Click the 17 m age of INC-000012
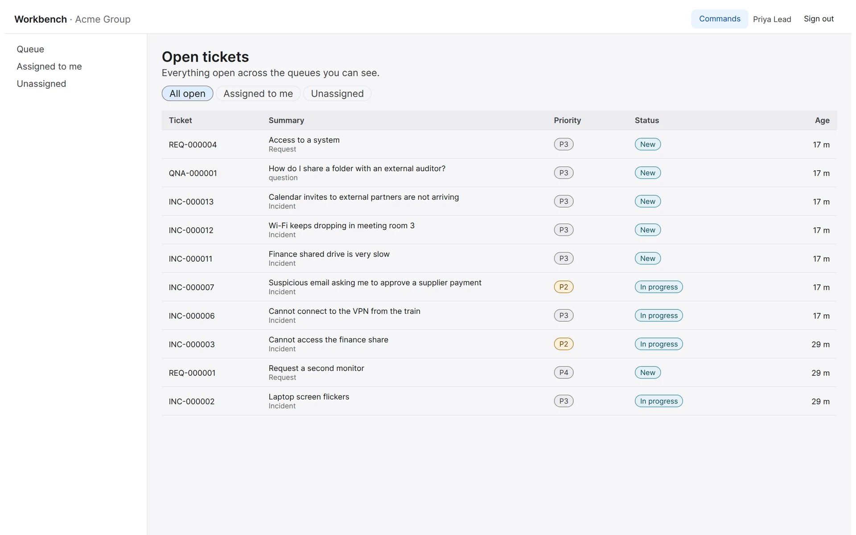Screen dimensions: 856x535 click(821, 230)
